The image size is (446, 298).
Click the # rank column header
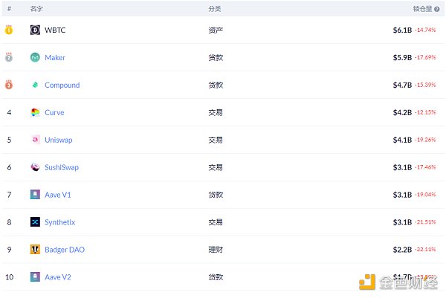(x=9, y=9)
